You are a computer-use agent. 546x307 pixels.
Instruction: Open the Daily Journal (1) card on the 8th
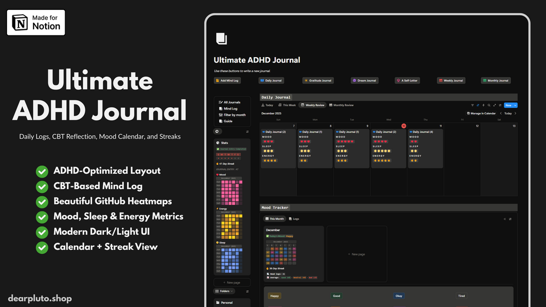coord(315,149)
